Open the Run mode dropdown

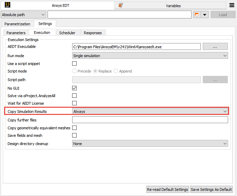(150, 56)
